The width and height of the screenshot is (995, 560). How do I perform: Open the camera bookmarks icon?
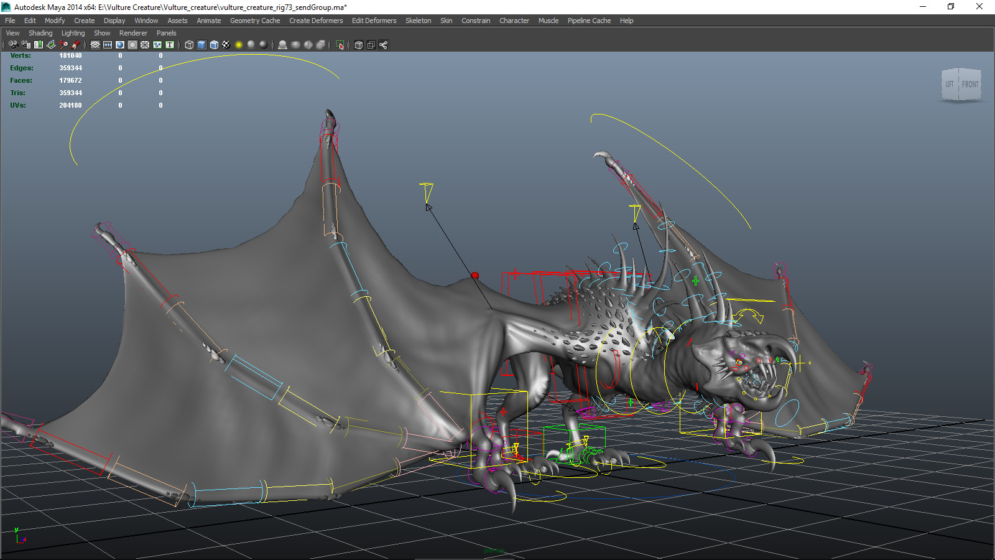point(38,45)
